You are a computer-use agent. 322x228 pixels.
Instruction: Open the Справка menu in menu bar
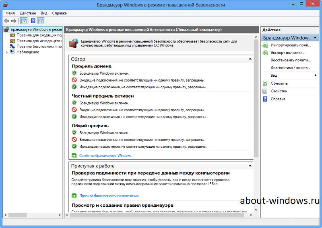(x=59, y=13)
